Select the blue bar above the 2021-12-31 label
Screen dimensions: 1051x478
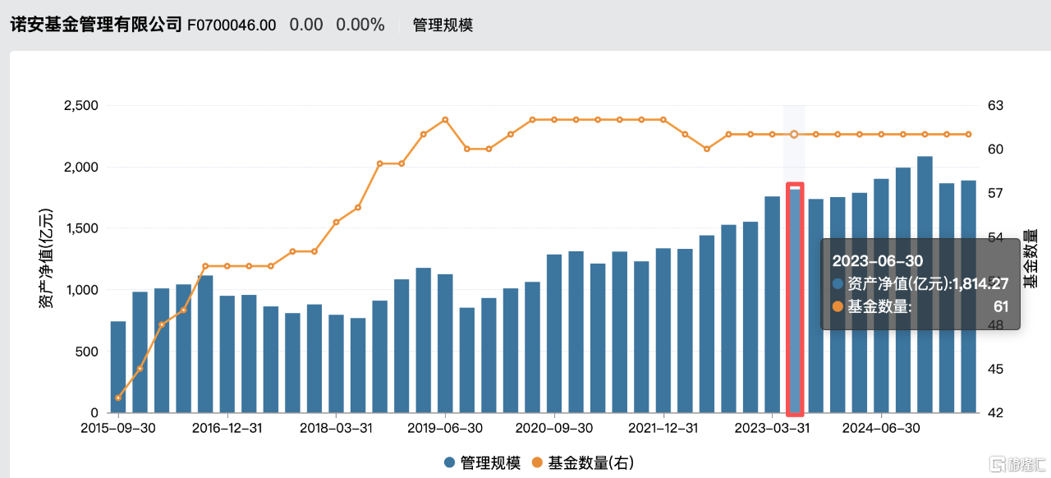click(x=663, y=331)
